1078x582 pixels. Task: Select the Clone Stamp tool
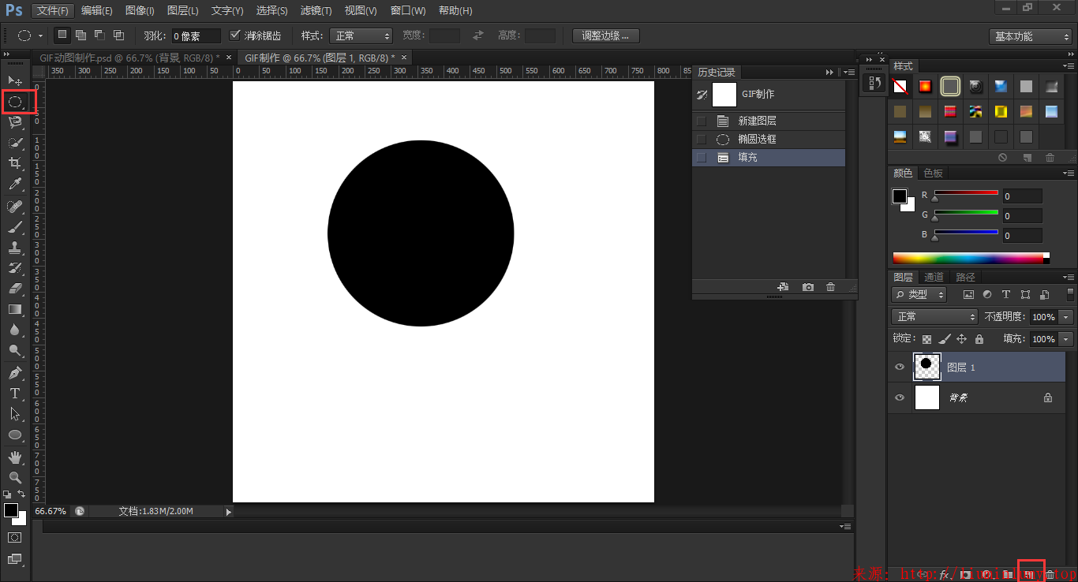coord(15,248)
